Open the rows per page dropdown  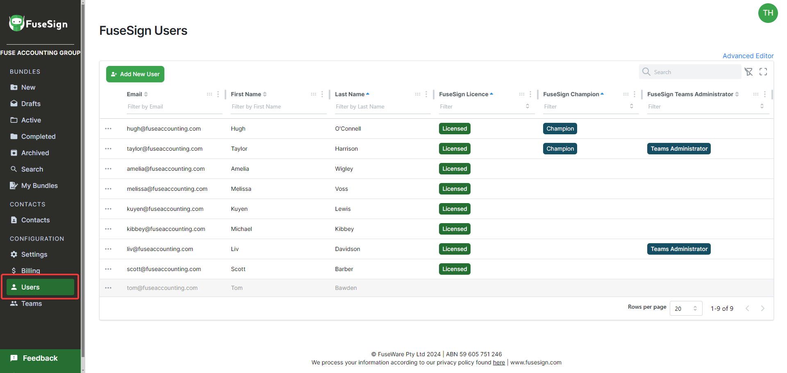click(686, 308)
